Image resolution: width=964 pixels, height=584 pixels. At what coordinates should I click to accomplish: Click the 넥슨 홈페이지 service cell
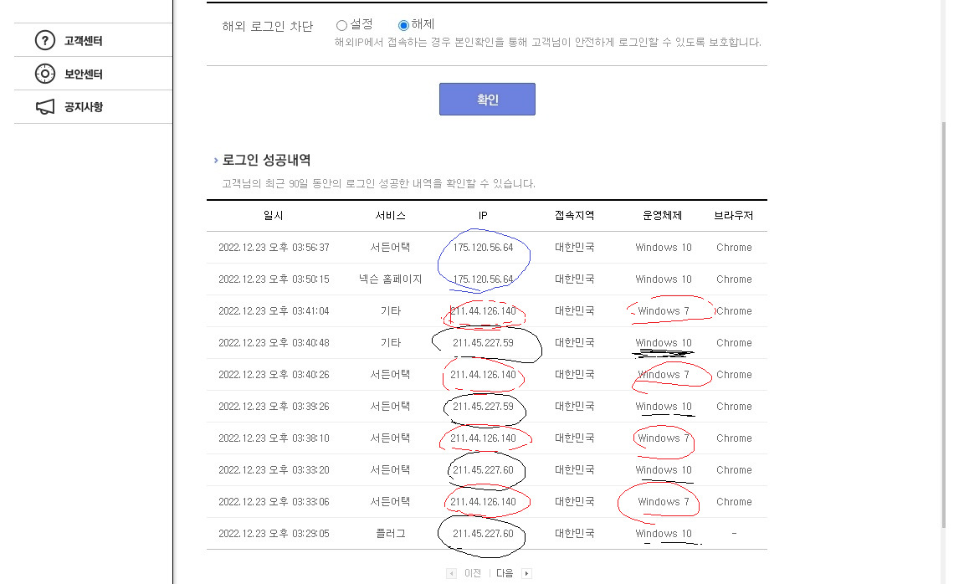(x=390, y=279)
